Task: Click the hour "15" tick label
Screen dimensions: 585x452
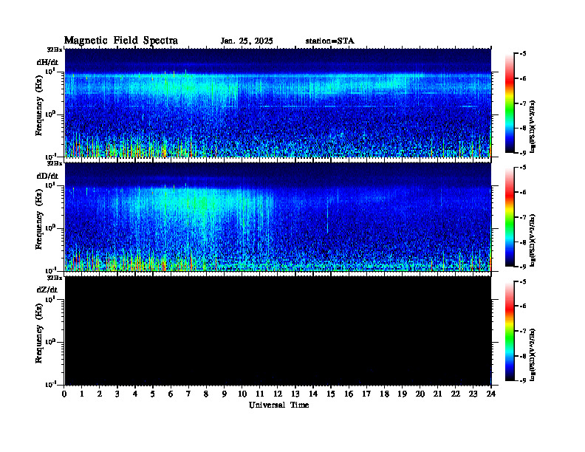Action: coord(332,394)
